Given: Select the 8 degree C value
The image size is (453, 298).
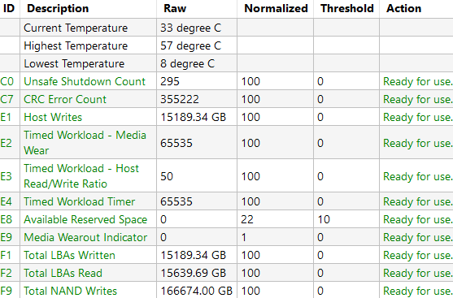Looking at the screenshot, I should tap(188, 64).
